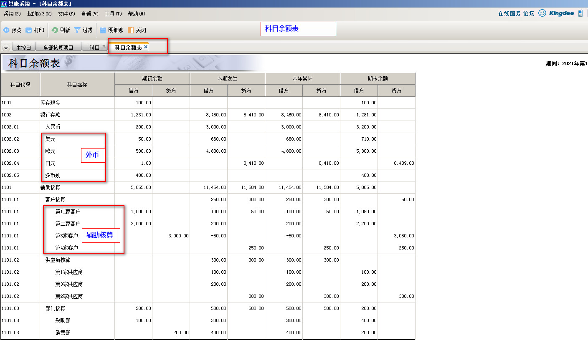Close the 科目 tab
This screenshot has height=340, width=588.
(104, 47)
